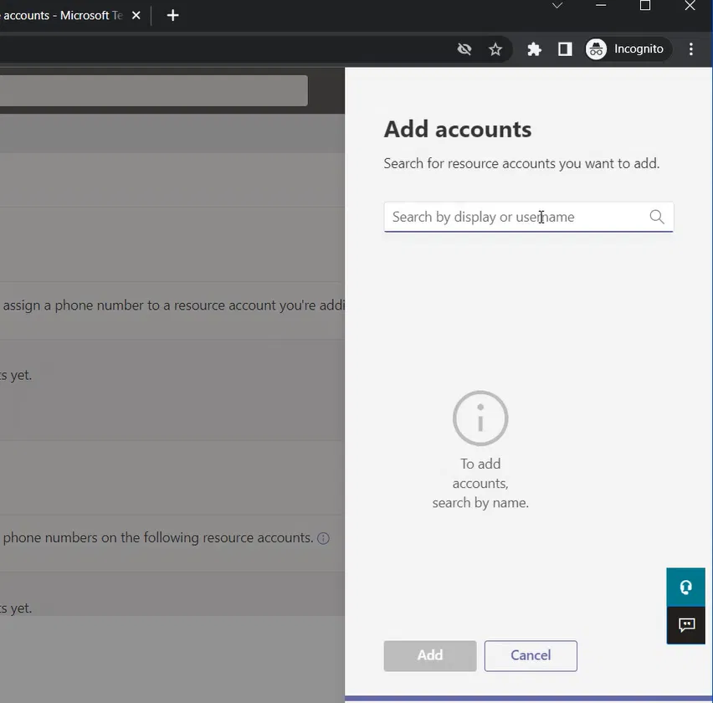Click the info icon beside resource accounts text
This screenshot has height=703, width=713.
click(x=323, y=538)
